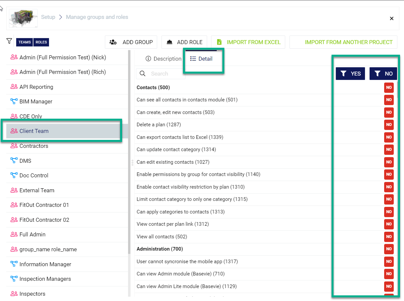Click the BIM Manager role icon

pos(14,101)
